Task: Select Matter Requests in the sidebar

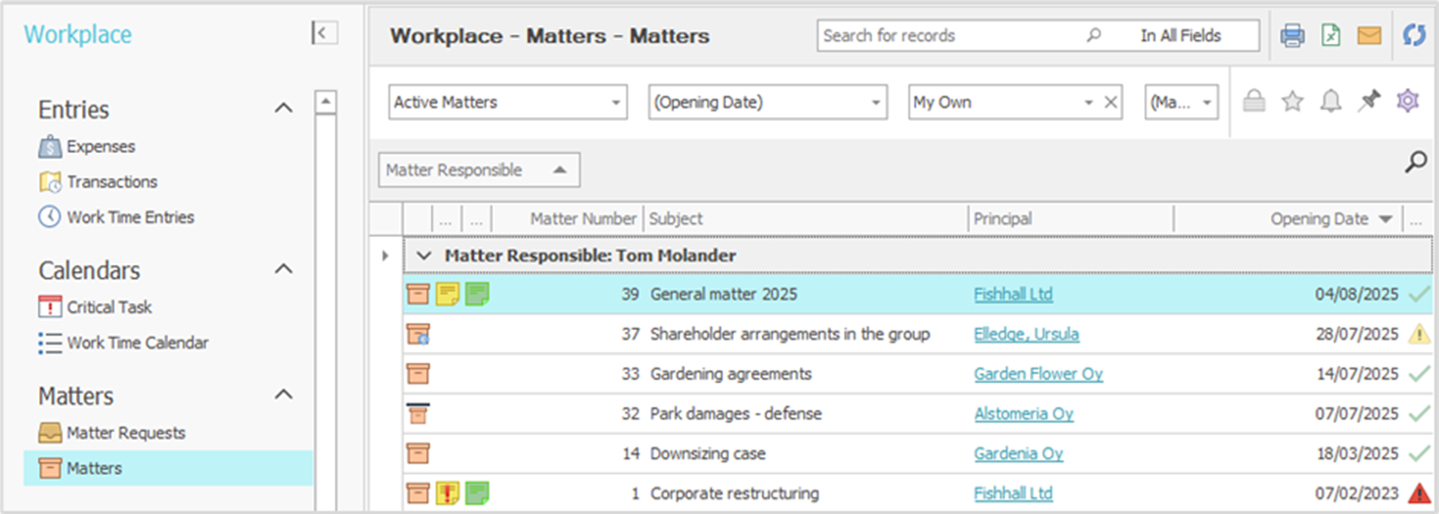Action: point(125,433)
